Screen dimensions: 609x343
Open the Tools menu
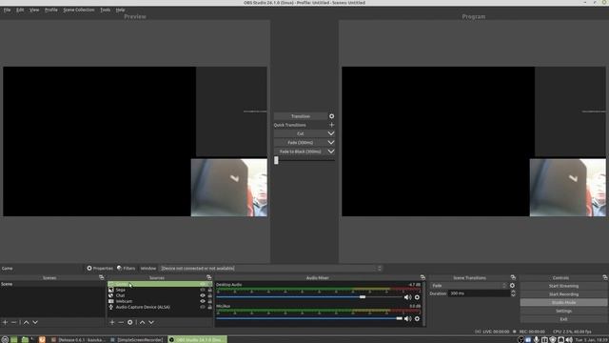105,10
